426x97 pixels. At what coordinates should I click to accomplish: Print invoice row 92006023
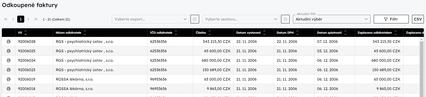(9, 70)
